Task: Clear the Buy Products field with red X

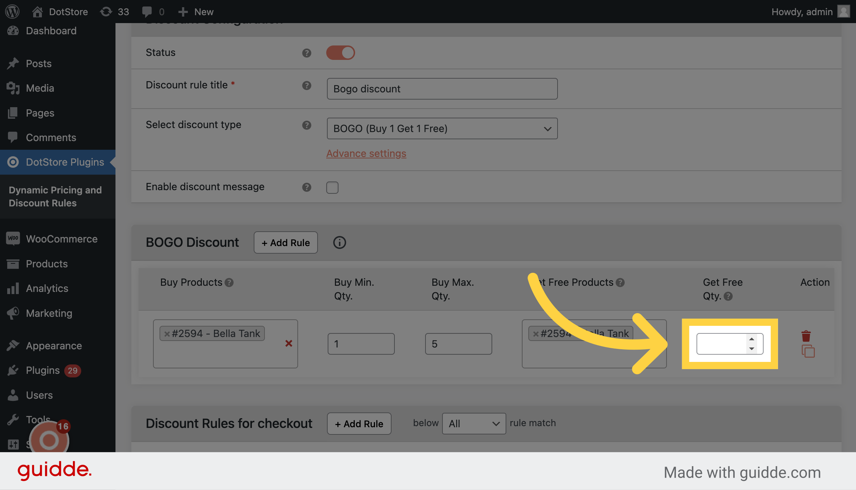Action: pyautogui.click(x=289, y=343)
